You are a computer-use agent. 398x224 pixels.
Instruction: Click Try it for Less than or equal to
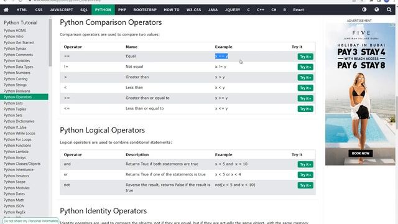pyautogui.click(x=305, y=109)
